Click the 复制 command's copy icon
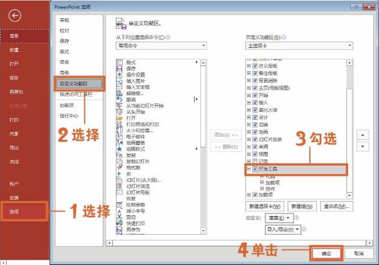Screen dimensions: 379x265 [119, 155]
